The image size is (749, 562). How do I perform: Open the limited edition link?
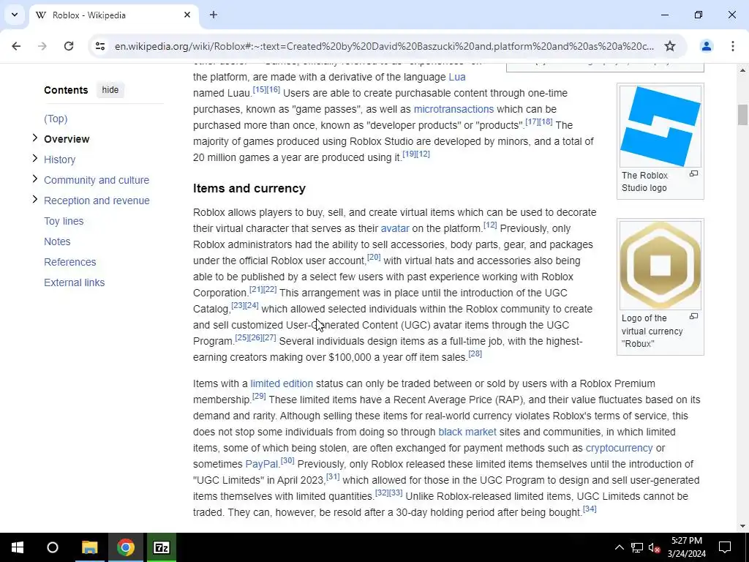tap(282, 383)
